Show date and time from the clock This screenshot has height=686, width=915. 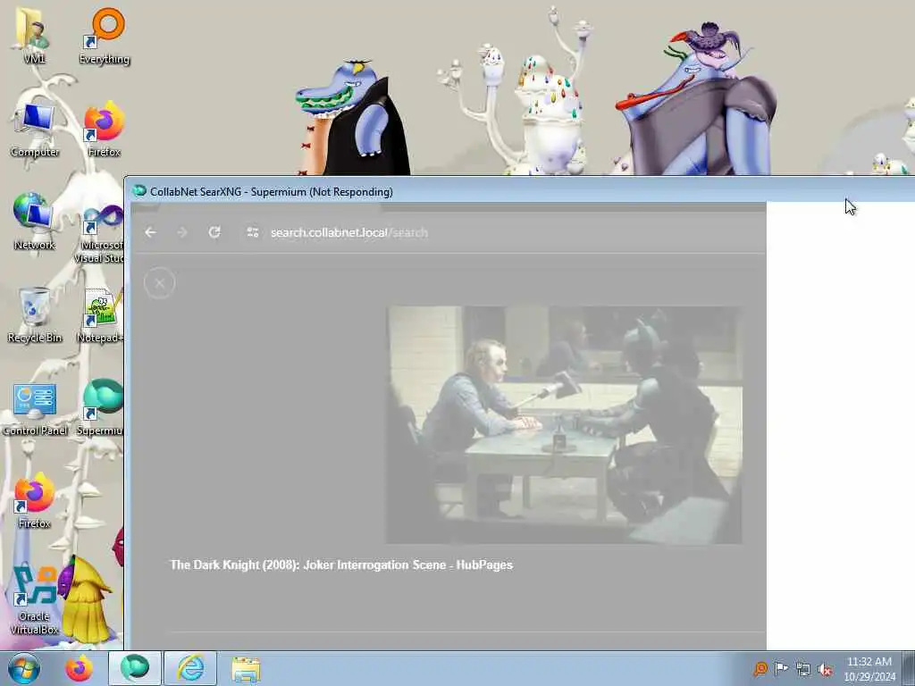869,669
